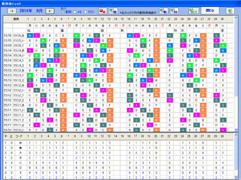This screenshot has height=180, width=241.
Task: Click the far-right Excel export icon
Action: coord(230,11)
